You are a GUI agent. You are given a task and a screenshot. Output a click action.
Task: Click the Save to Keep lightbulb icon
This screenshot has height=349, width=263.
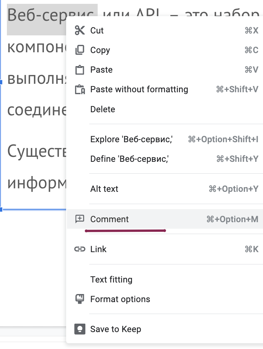pyautogui.click(x=80, y=329)
